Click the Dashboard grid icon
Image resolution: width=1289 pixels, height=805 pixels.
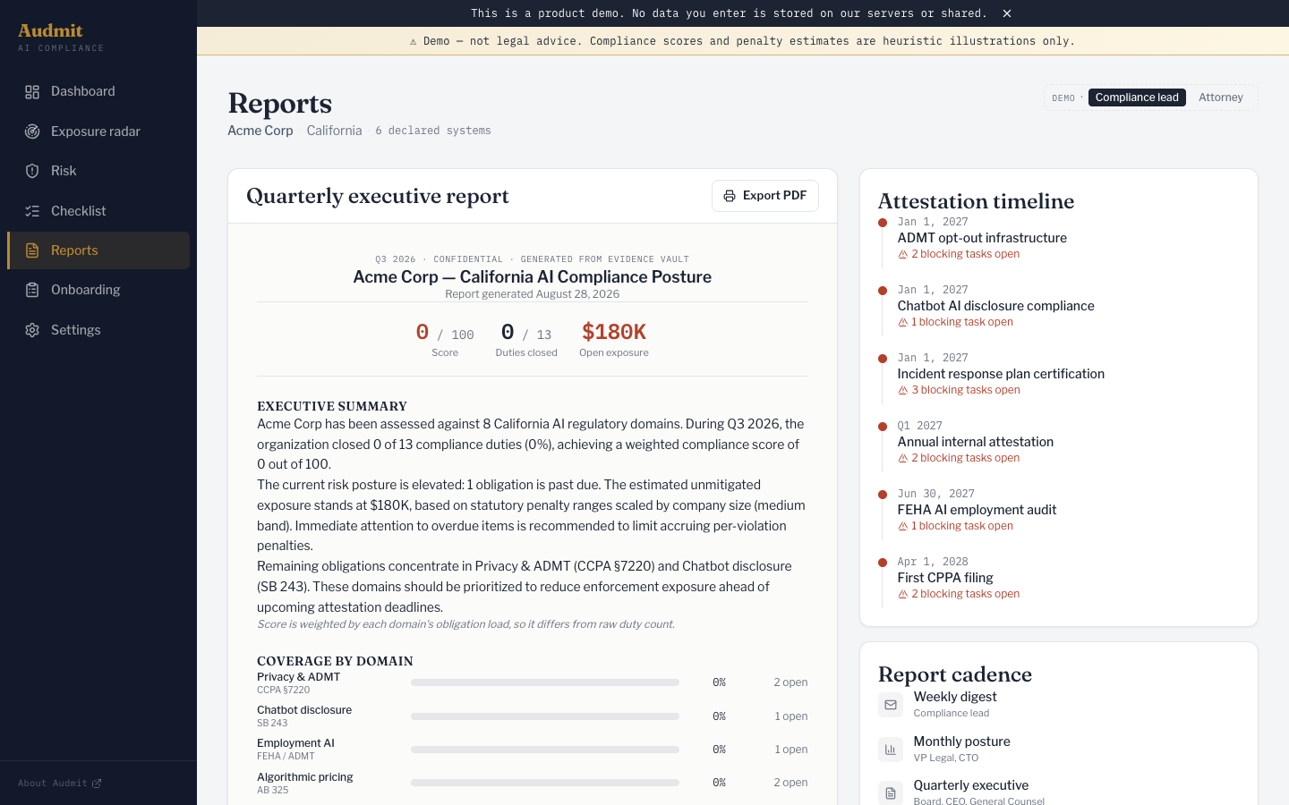click(x=32, y=92)
